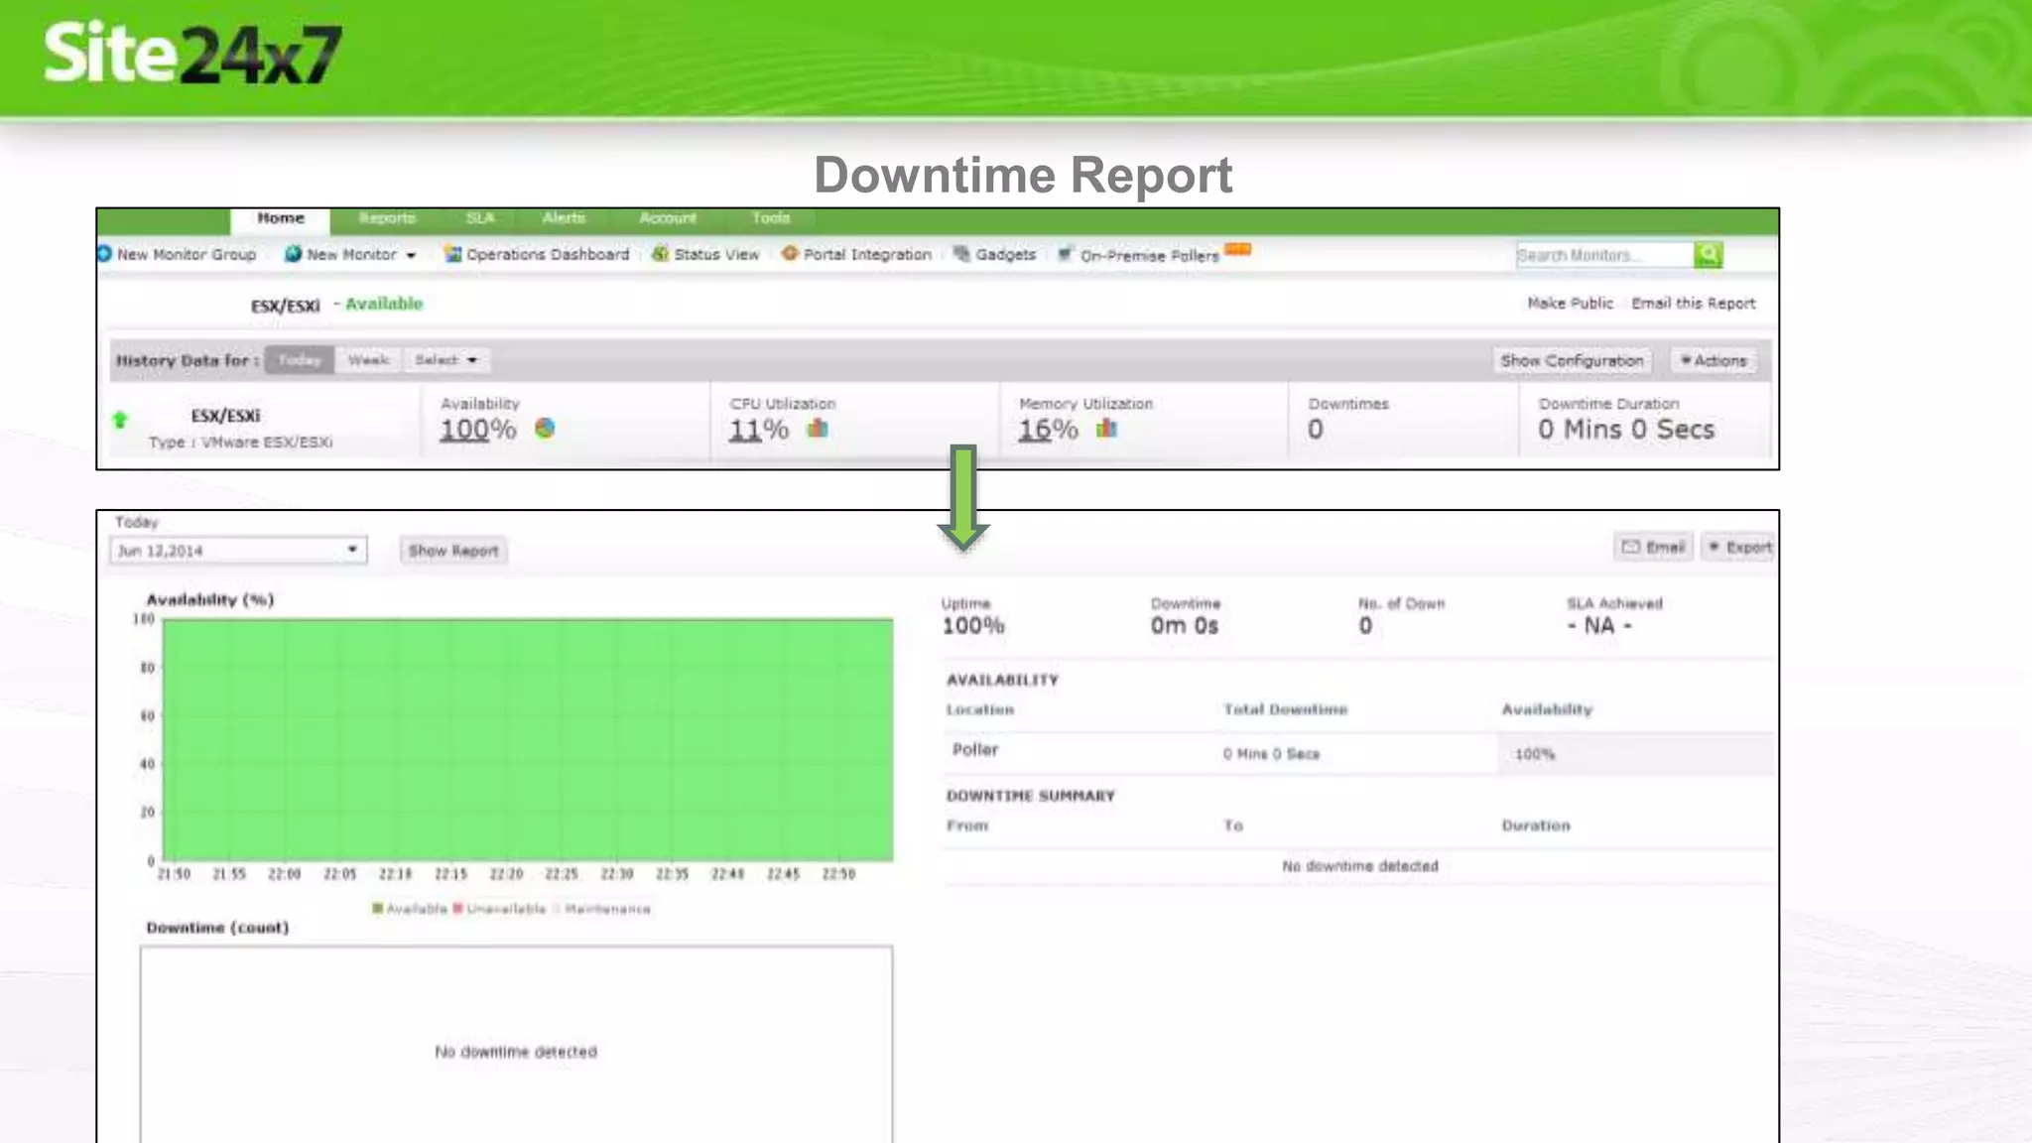Image resolution: width=2032 pixels, height=1143 pixels.
Task: Click the Gadgets icon
Action: [961, 254]
